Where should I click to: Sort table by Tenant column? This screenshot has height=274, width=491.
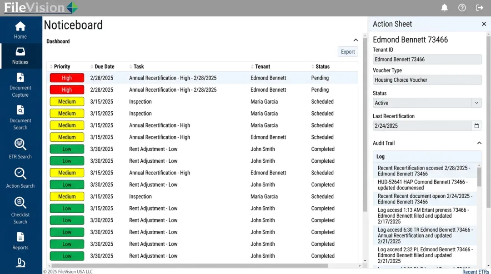[261, 66]
